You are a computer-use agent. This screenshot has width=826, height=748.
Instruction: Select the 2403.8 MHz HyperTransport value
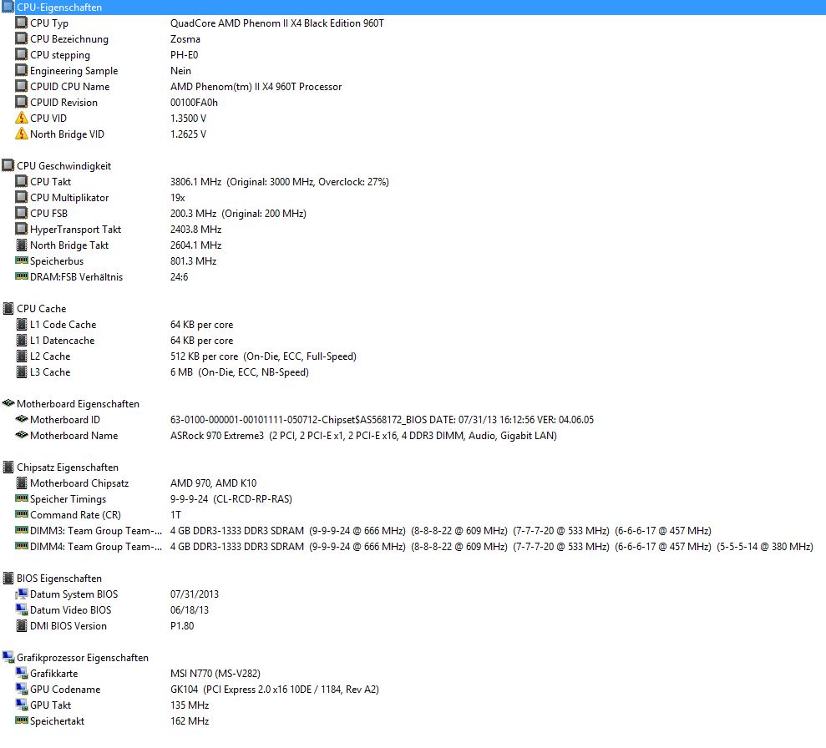point(195,229)
